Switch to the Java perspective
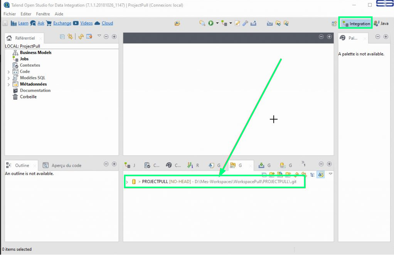 click(381, 23)
